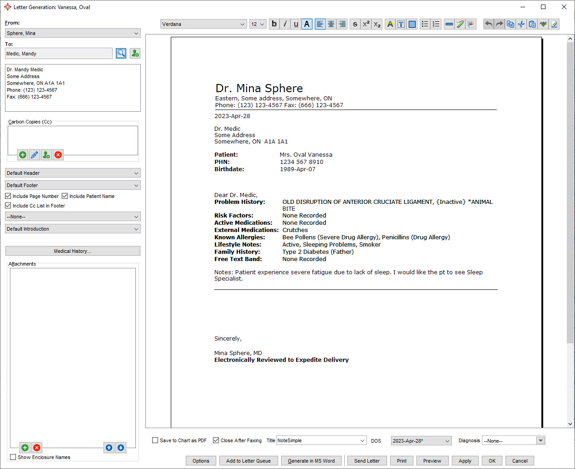Select the superscript icon
Image resolution: width=575 pixels, height=469 pixels.
[366, 24]
